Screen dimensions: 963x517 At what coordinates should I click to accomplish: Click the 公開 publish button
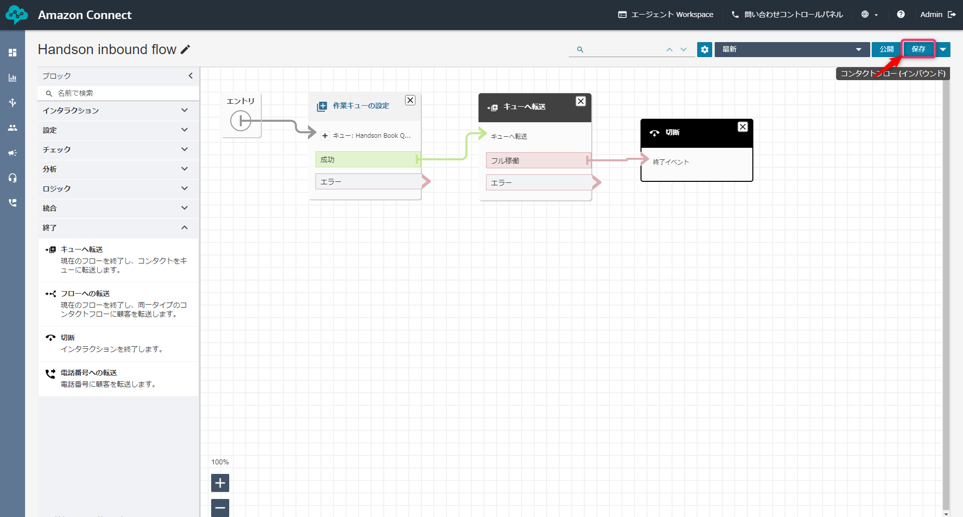click(886, 50)
